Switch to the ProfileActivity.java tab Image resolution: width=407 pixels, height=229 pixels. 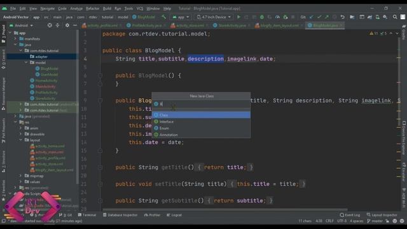tap(147, 25)
